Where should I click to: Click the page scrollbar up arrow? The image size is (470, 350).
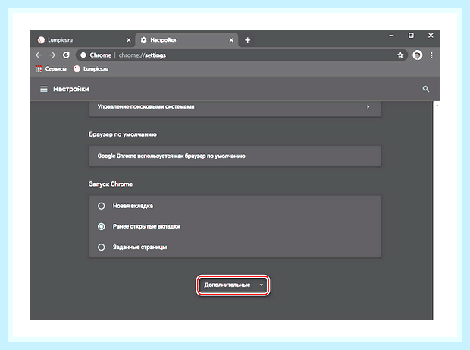(437, 105)
